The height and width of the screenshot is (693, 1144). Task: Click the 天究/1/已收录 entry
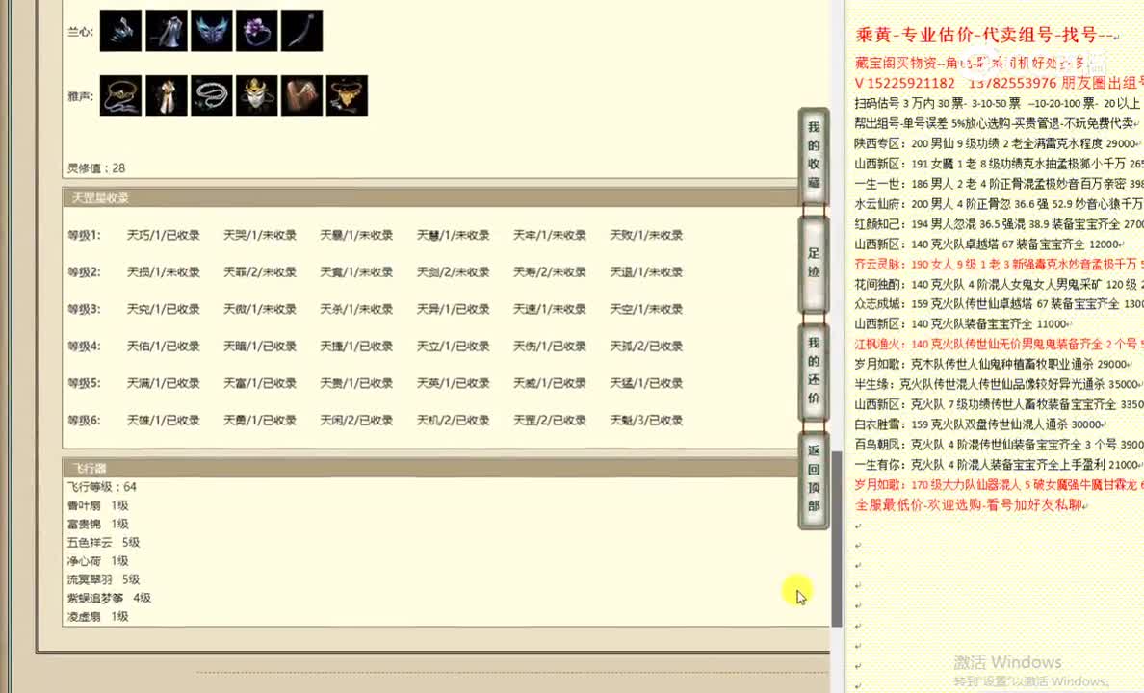[x=164, y=309]
